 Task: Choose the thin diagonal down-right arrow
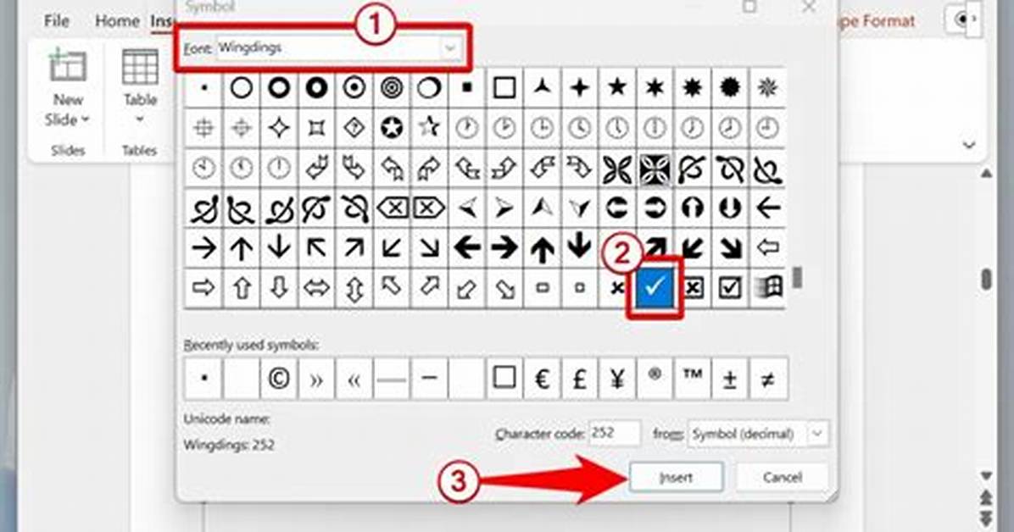point(429,247)
